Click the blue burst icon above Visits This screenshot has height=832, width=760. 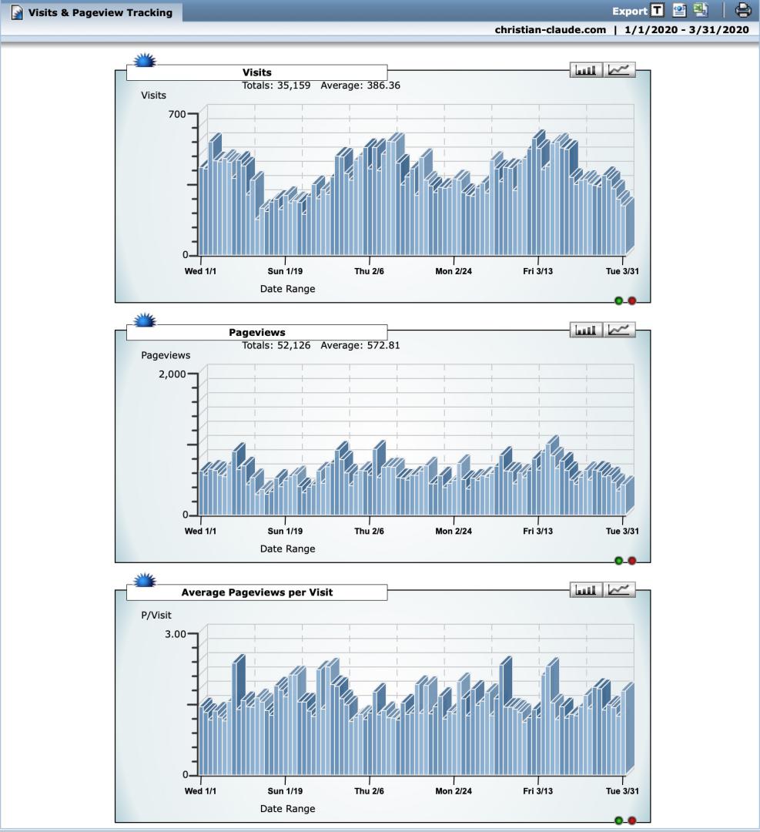pos(144,61)
